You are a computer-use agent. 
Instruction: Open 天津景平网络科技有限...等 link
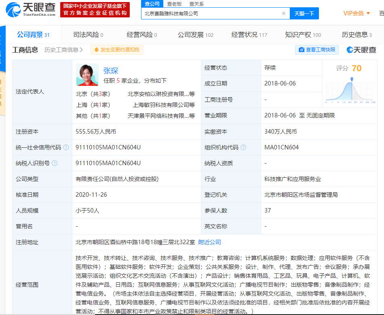(161, 116)
